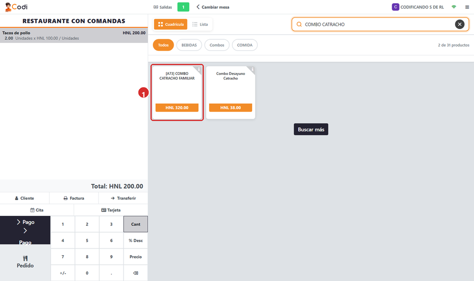Click the Transferir button
Screen dimensions: 474x281
(x=123, y=198)
